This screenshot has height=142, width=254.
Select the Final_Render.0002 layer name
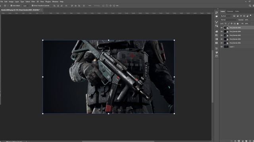pos(235,39)
